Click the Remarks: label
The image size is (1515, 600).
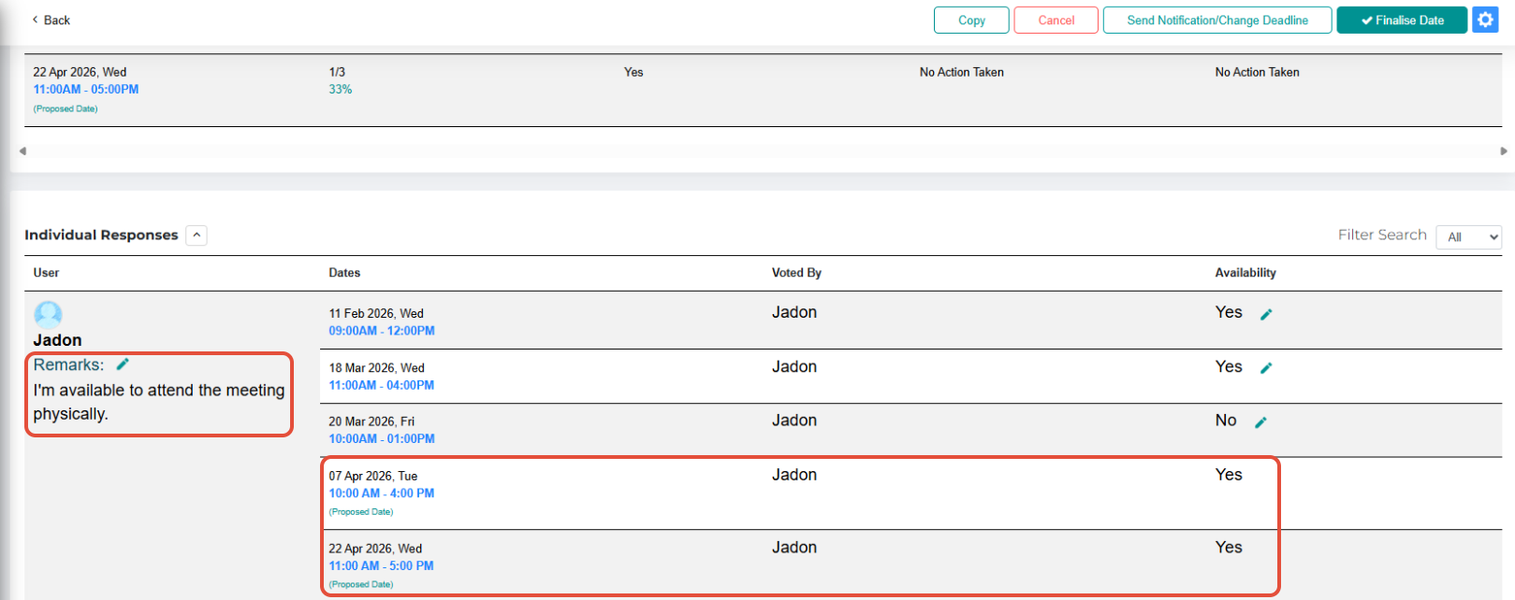(68, 364)
